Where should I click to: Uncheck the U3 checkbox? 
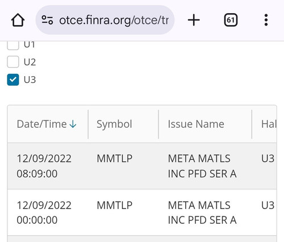point(13,80)
